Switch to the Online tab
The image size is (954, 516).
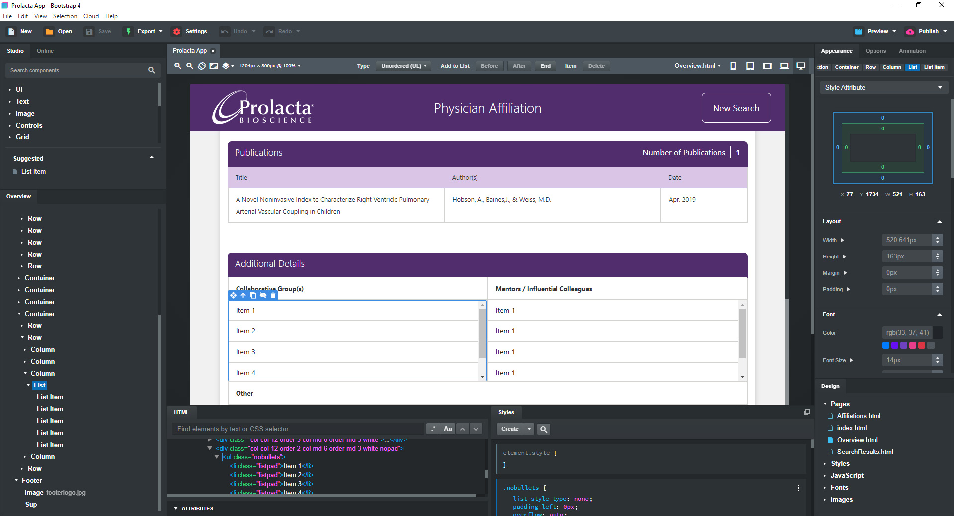pyautogui.click(x=45, y=51)
